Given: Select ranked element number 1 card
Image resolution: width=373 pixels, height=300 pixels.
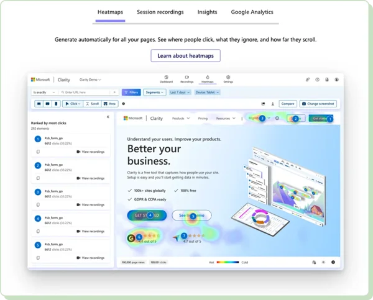Looking at the screenshot, I should click(71, 145).
